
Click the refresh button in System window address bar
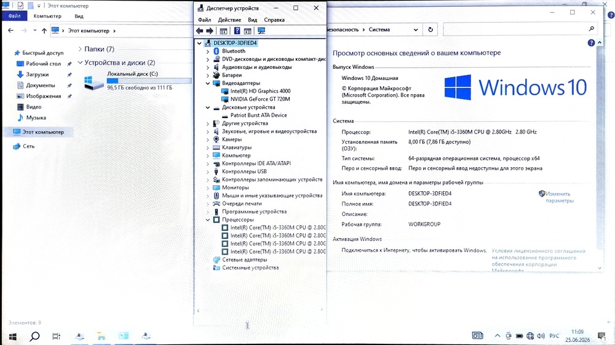(430, 30)
